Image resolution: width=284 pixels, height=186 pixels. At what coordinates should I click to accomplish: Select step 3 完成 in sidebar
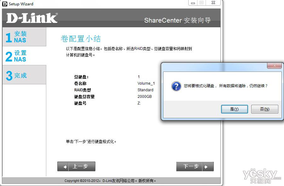click(24, 75)
